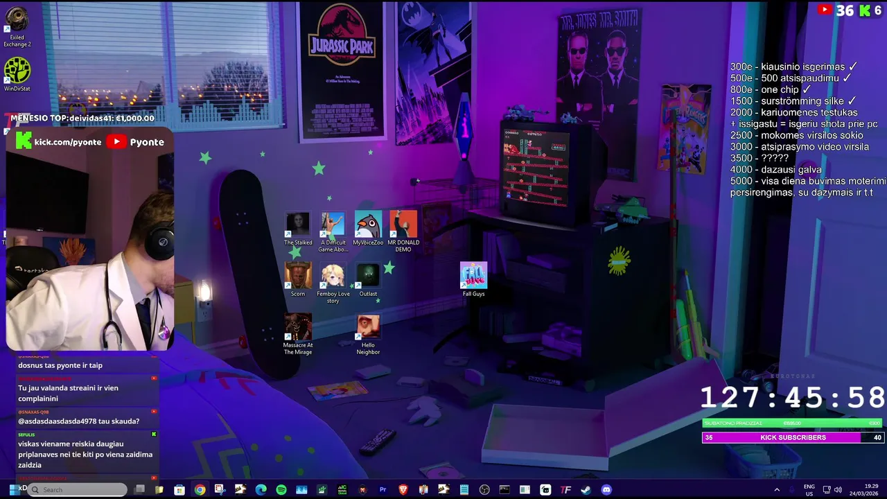Open the clock showing 19:29 24/03/2026
The width and height of the screenshot is (887, 499).
point(863,490)
